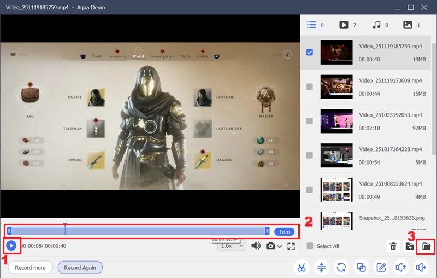The width and height of the screenshot is (437, 278).
Task: Select the Snapshot png thumbnail
Action: (336, 221)
